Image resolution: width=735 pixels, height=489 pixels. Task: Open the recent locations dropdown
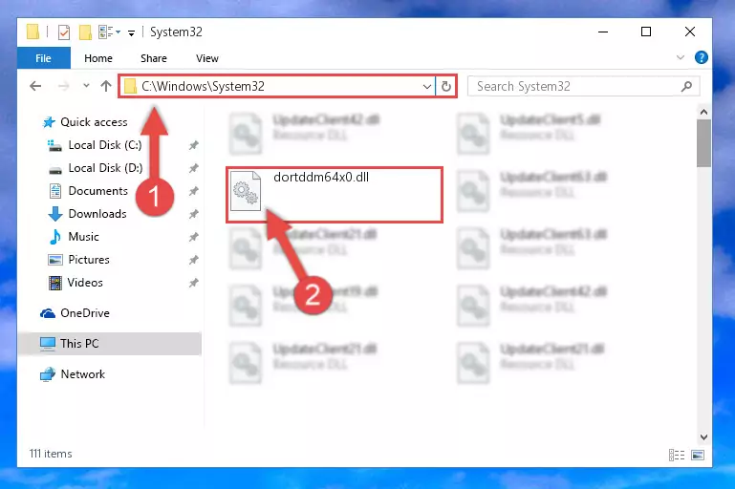coord(86,86)
